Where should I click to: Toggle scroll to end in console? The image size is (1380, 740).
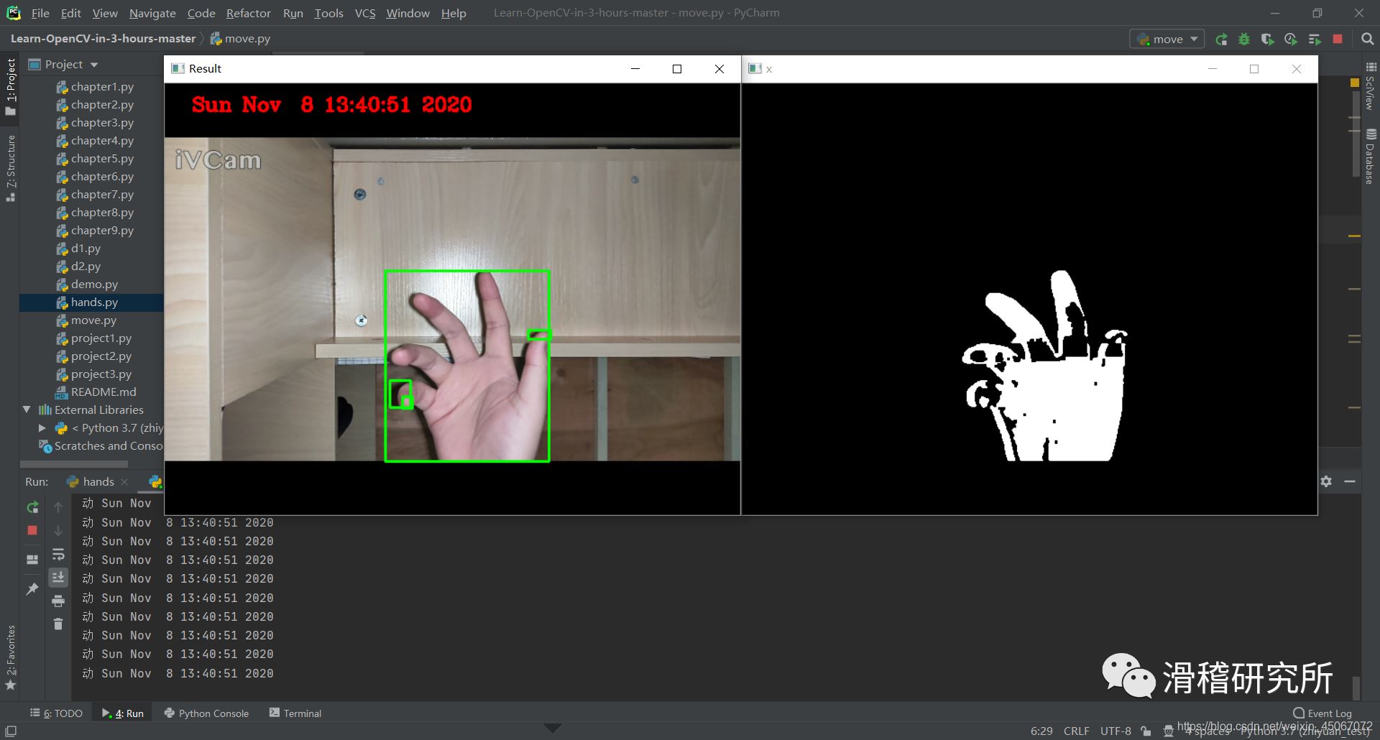58,578
